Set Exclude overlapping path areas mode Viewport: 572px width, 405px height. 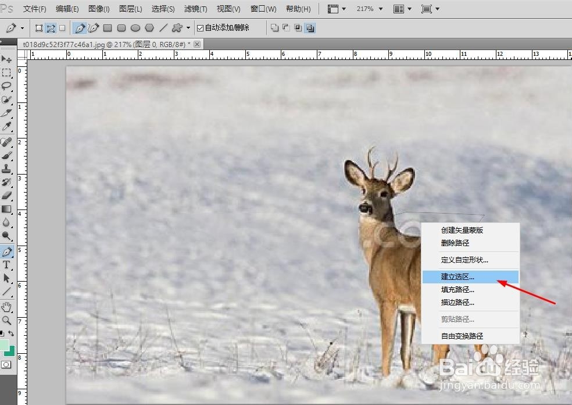[310, 28]
